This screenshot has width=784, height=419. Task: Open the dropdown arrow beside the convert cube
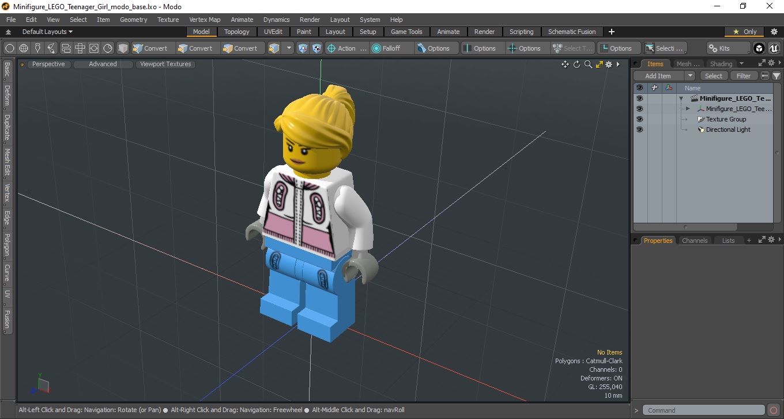(x=289, y=48)
